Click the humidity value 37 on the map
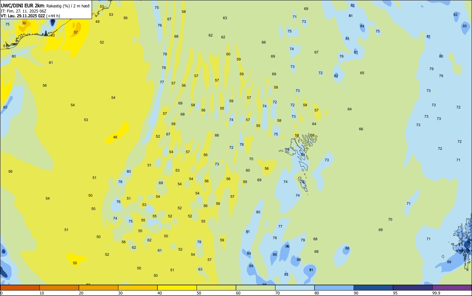 (76, 32)
